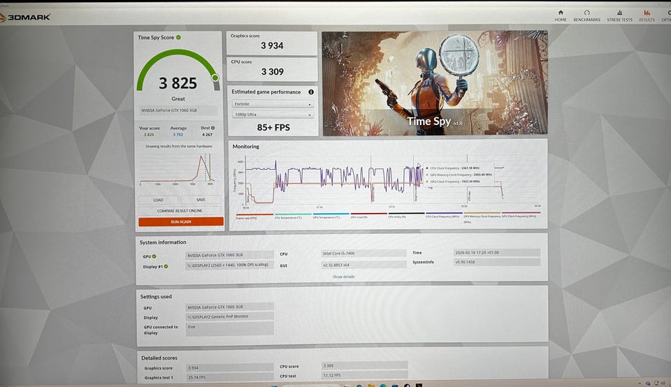Screen dimensions: 671x387
Task: Click the GUI version v2.32.8853 field
Action: (363, 265)
